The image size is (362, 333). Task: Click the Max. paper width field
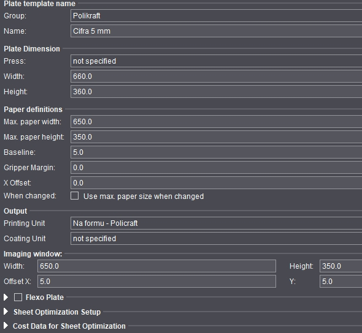pyautogui.click(x=217, y=122)
